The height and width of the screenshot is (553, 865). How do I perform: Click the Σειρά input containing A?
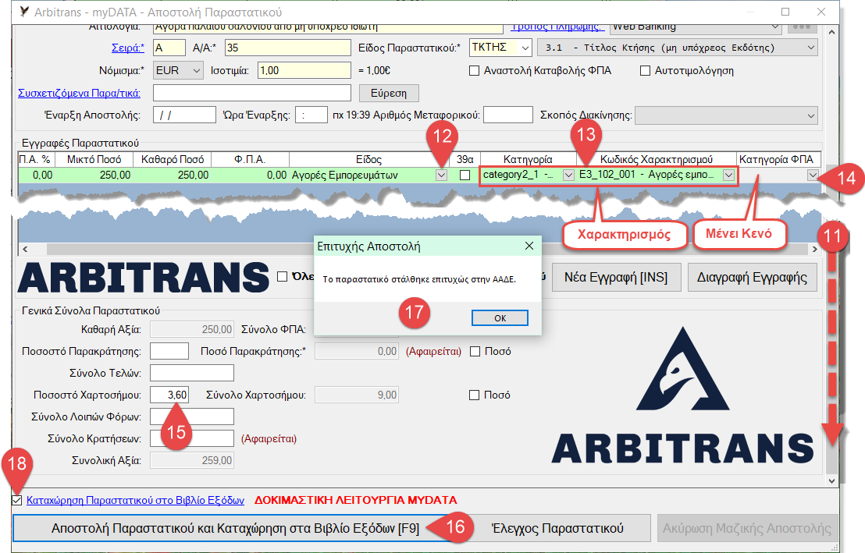click(169, 48)
